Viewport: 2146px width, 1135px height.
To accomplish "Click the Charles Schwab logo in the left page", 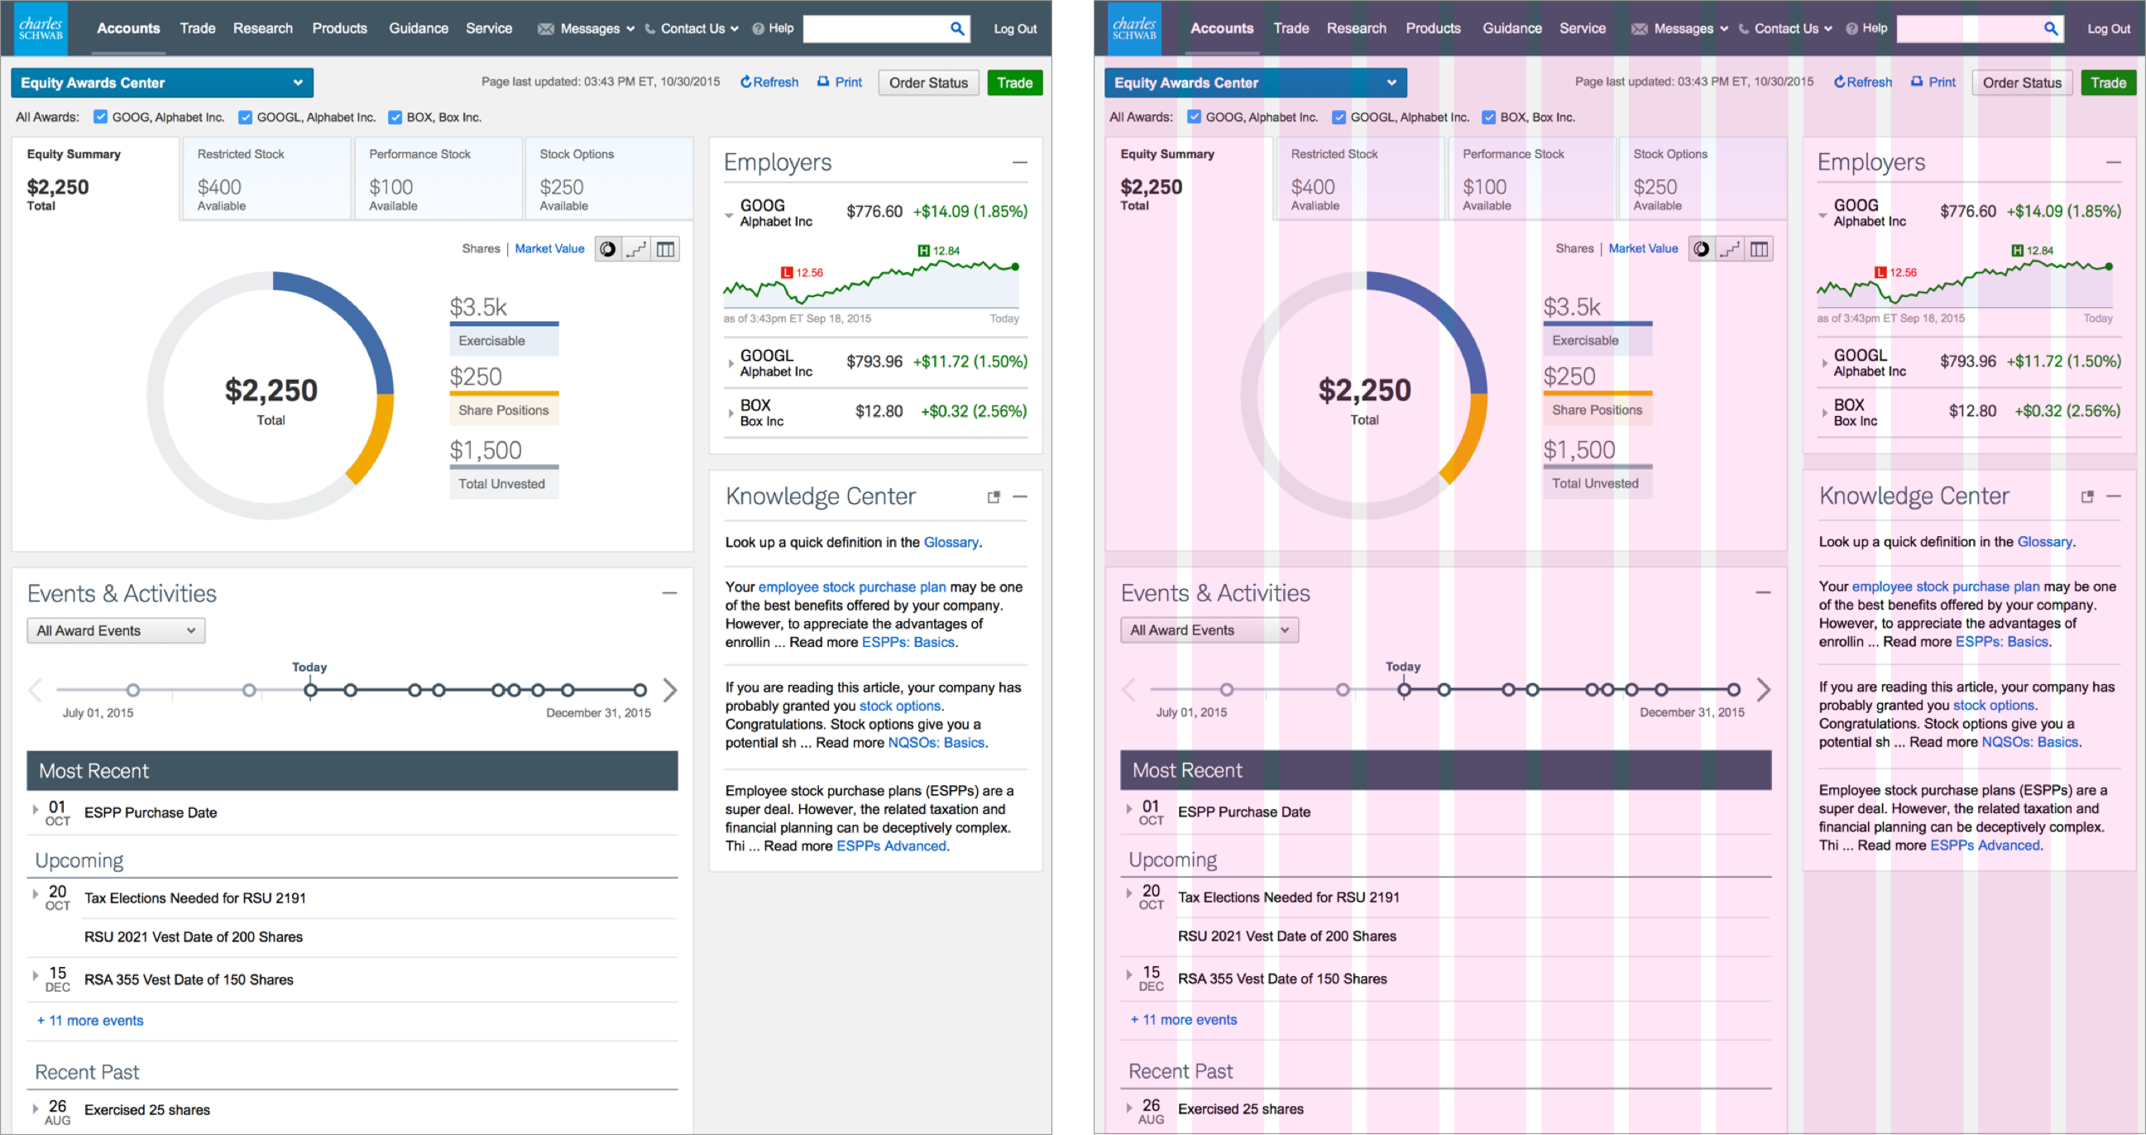I will click(x=41, y=27).
